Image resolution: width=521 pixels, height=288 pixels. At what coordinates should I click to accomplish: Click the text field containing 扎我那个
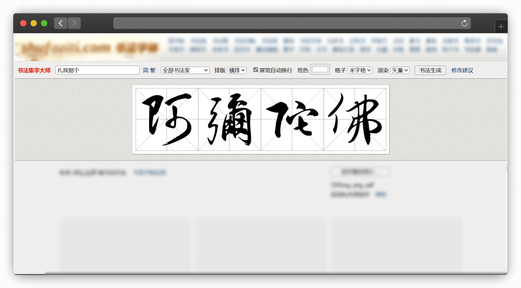(97, 70)
